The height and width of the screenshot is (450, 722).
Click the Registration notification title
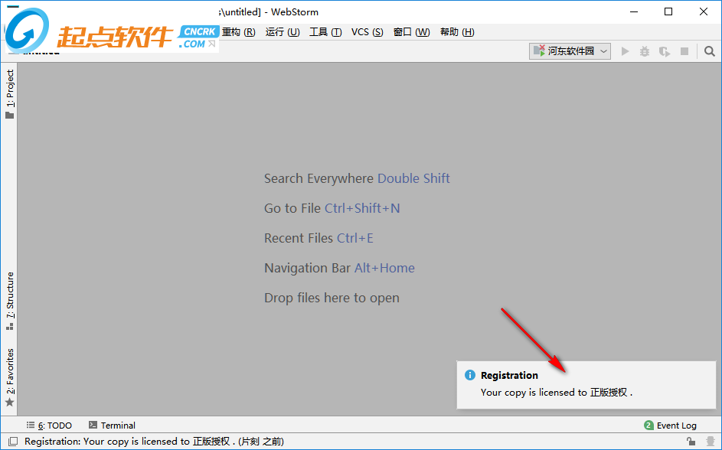click(509, 376)
